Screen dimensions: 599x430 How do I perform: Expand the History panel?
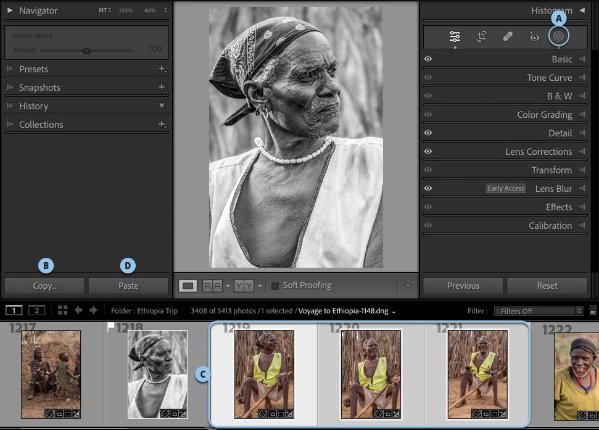click(10, 105)
